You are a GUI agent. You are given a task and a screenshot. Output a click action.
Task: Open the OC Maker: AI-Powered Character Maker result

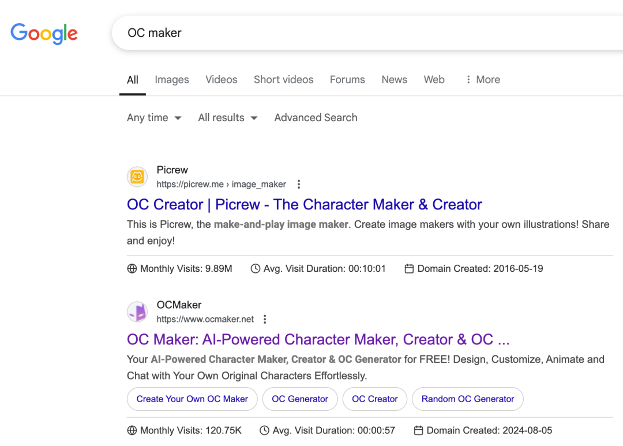318,339
